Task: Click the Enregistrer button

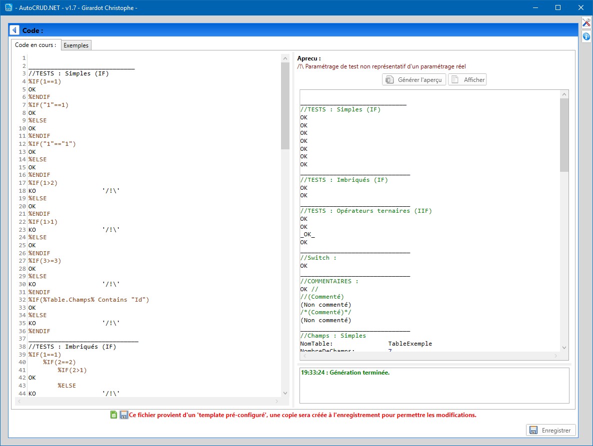Action: (x=550, y=430)
